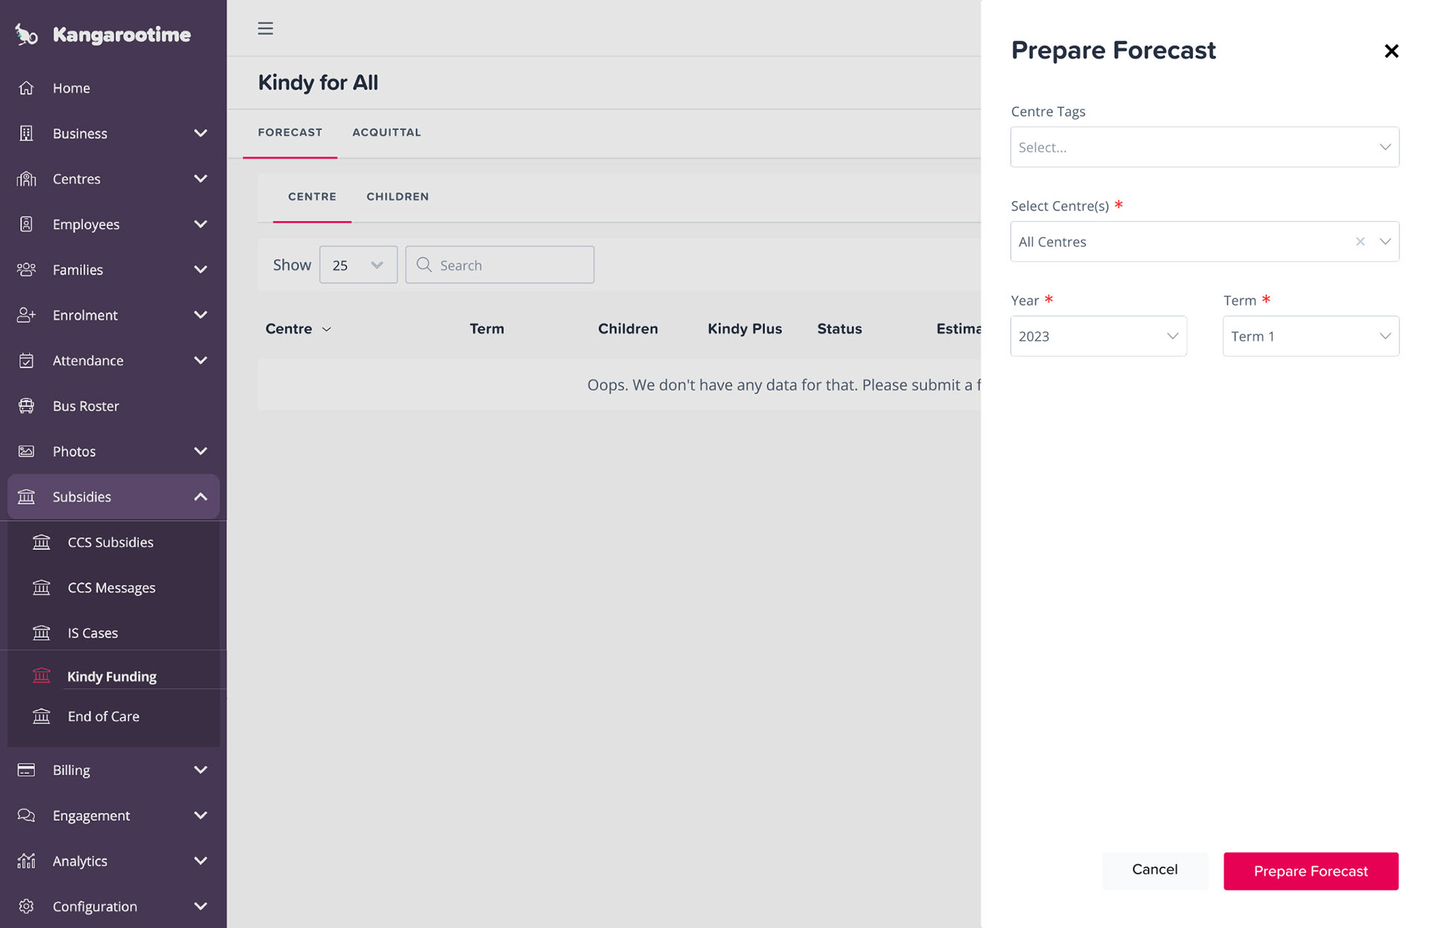Screen dimensions: 1429x928
Task: Expand the Attendance menu chevron
Action: pyautogui.click(x=200, y=360)
